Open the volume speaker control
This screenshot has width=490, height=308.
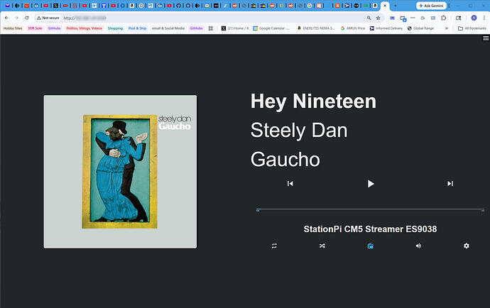pos(418,246)
